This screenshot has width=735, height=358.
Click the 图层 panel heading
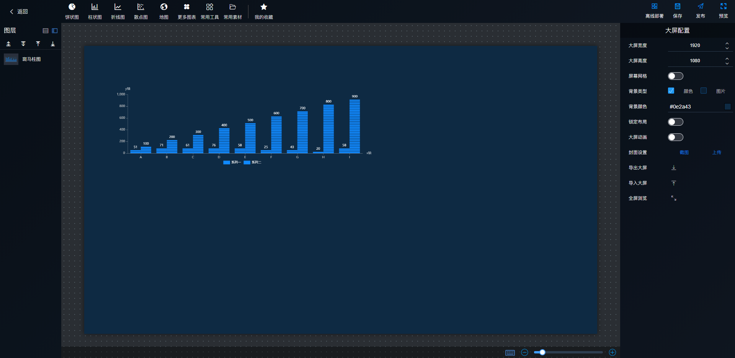pyautogui.click(x=10, y=31)
